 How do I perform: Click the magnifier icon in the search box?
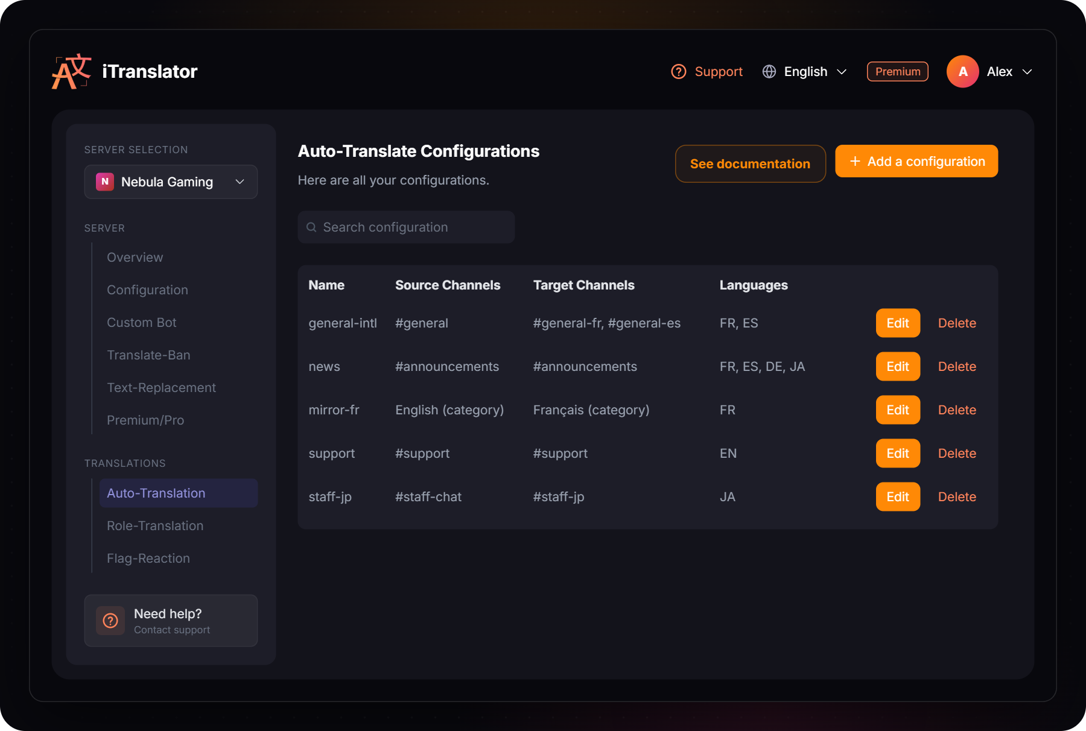tap(311, 227)
